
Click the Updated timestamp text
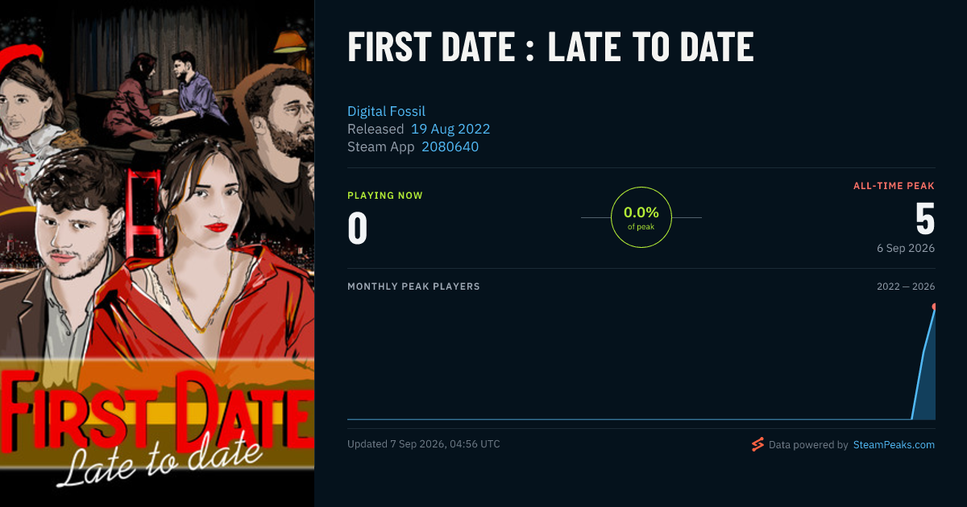[x=423, y=444]
